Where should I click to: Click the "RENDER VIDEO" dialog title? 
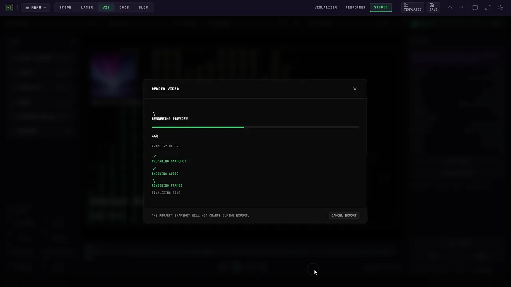point(165,89)
